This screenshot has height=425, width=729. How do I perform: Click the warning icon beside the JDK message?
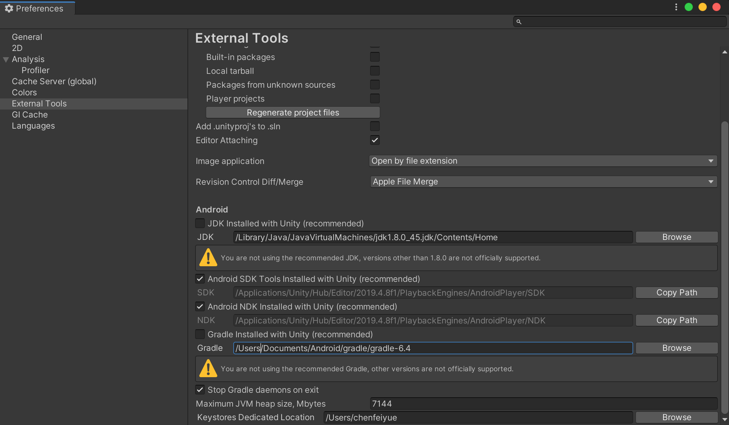[208, 258]
